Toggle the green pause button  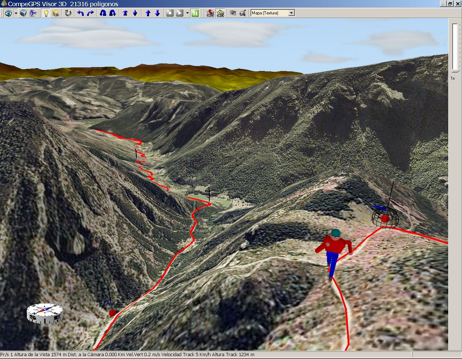195,13
